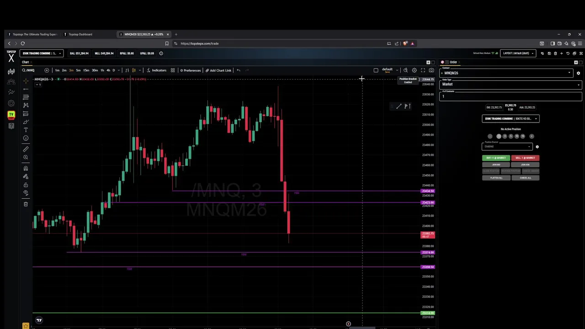Click SELL -1 @ MARKET button
585x329 pixels.
coord(525,158)
